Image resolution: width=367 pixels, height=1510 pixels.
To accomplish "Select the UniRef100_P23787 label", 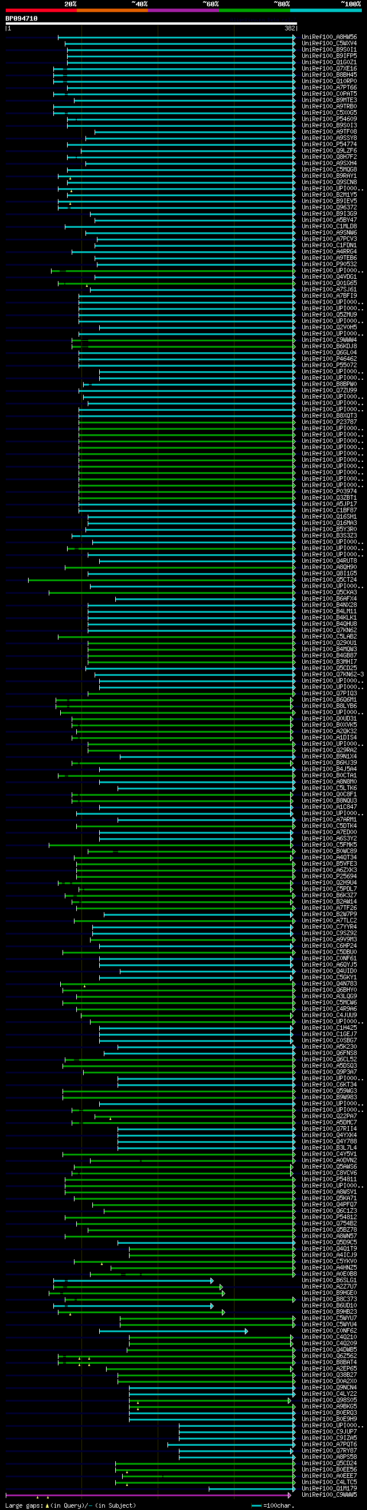I will 329,422.
